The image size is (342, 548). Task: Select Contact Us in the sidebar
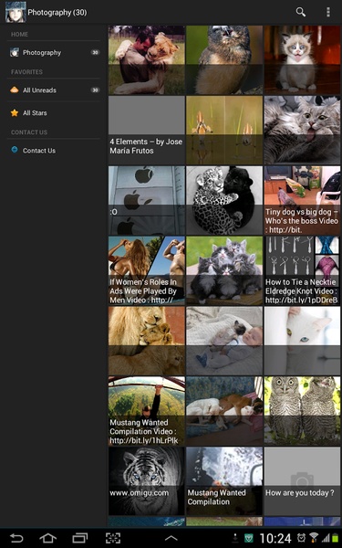coord(54,151)
